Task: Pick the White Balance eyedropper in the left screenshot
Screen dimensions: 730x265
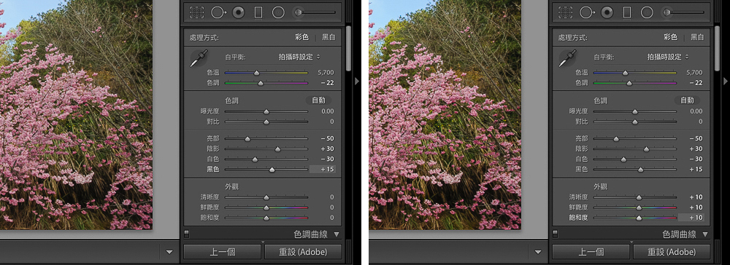Action: (x=199, y=59)
